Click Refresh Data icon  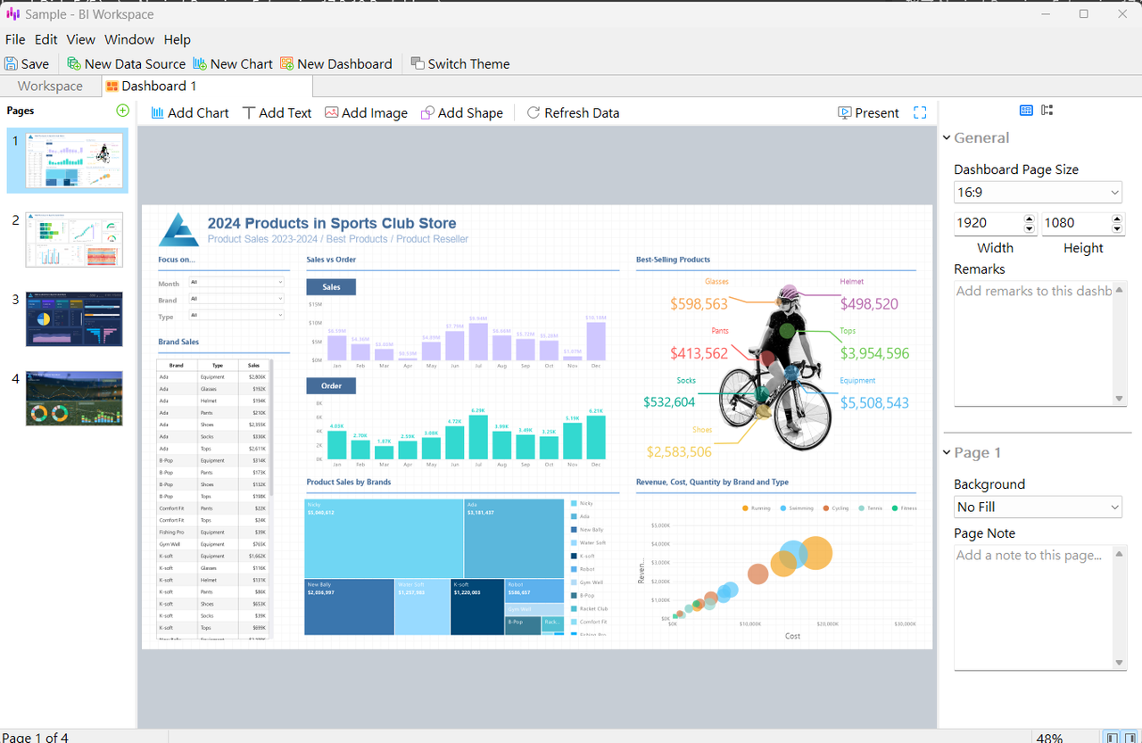click(534, 112)
